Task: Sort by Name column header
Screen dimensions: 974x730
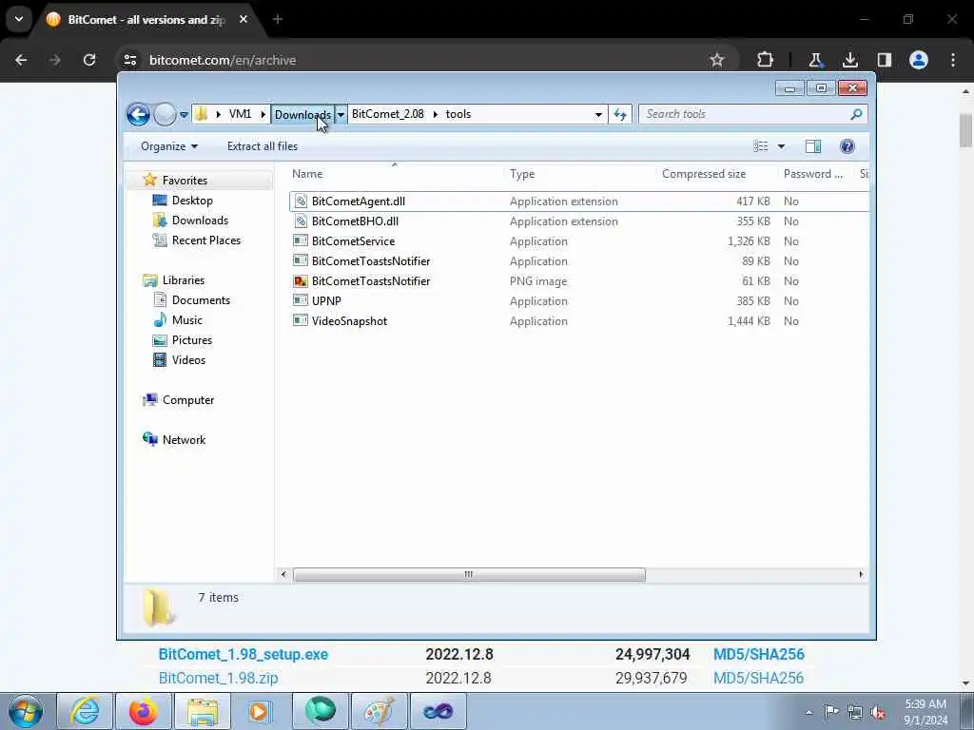Action: coord(397,175)
